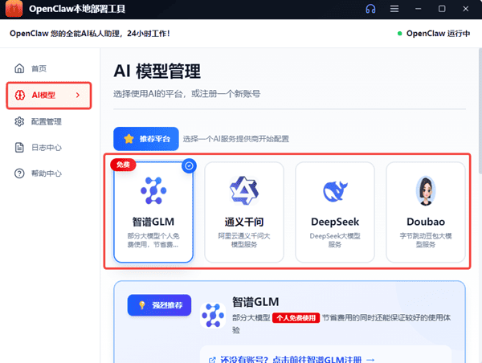Click the OpenClaw本地部署工具 window title

click(77, 9)
